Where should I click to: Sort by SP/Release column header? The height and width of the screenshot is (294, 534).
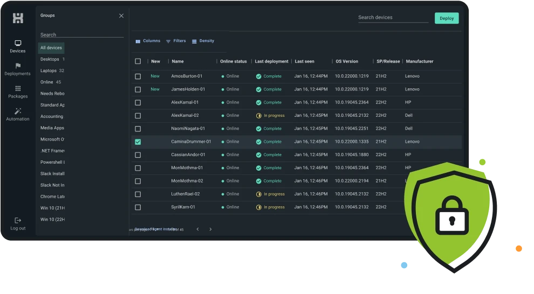pos(388,61)
